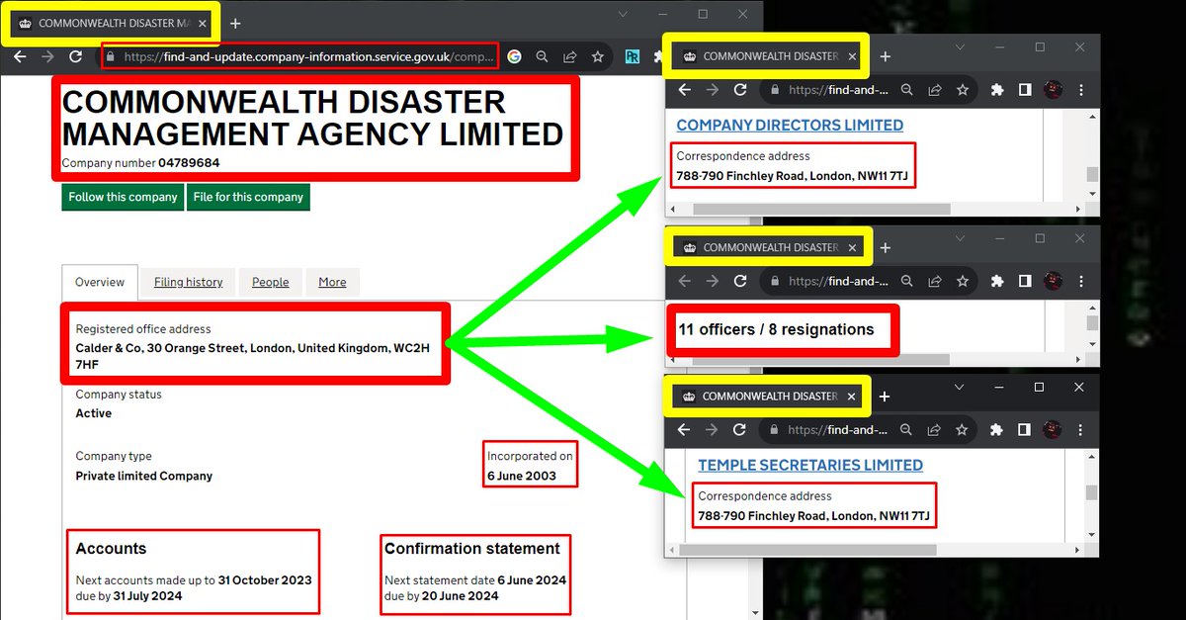Open tab search chevron in Temple Secretaries window
The height and width of the screenshot is (620, 1186).
tap(959, 388)
